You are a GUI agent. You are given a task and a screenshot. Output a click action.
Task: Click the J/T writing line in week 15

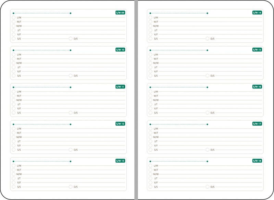210,67
